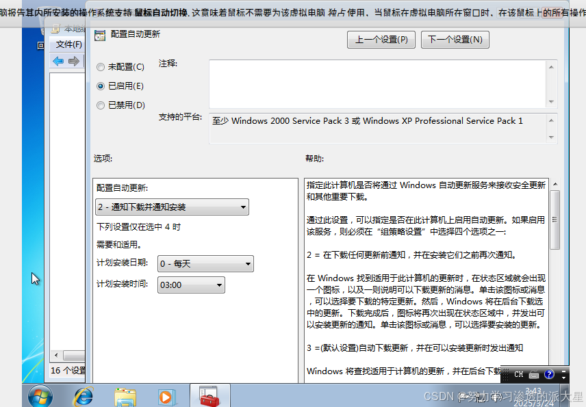
Task: Open the 配置自动更新 dropdown showing option 2
Action: pyautogui.click(x=172, y=207)
